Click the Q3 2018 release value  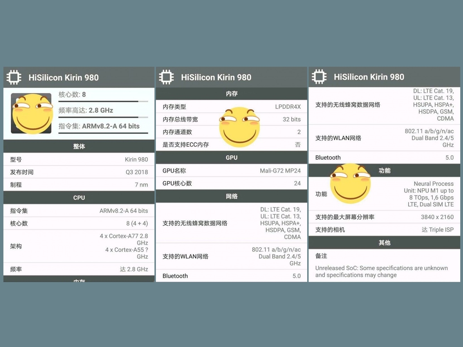[x=137, y=172]
